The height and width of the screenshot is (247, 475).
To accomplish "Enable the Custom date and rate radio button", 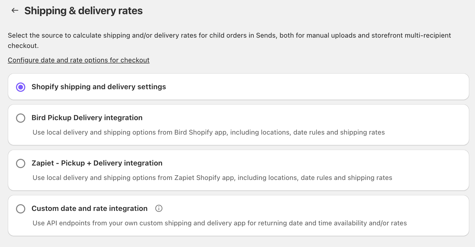I will tap(21, 209).
